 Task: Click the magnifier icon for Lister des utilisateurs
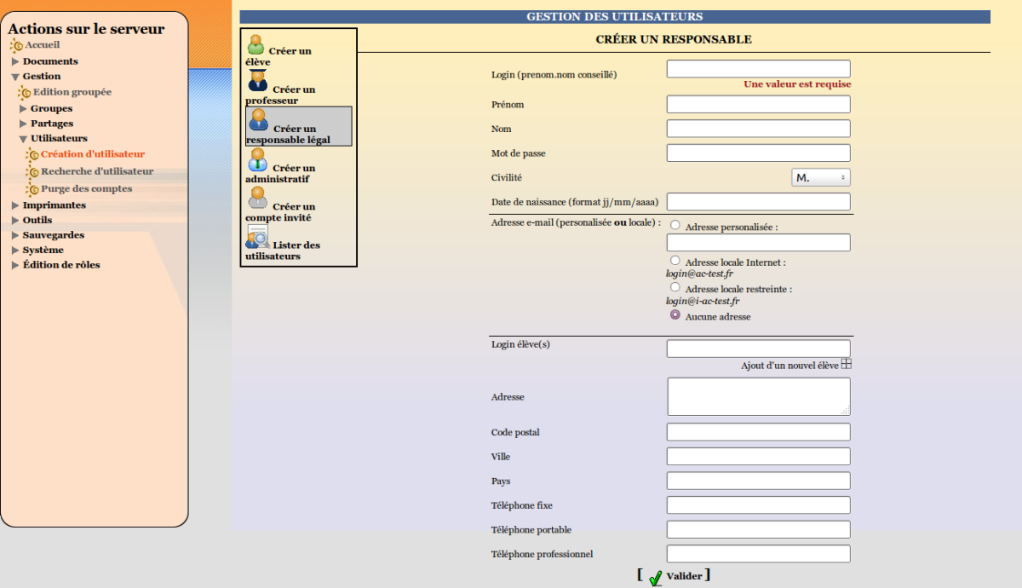click(258, 238)
